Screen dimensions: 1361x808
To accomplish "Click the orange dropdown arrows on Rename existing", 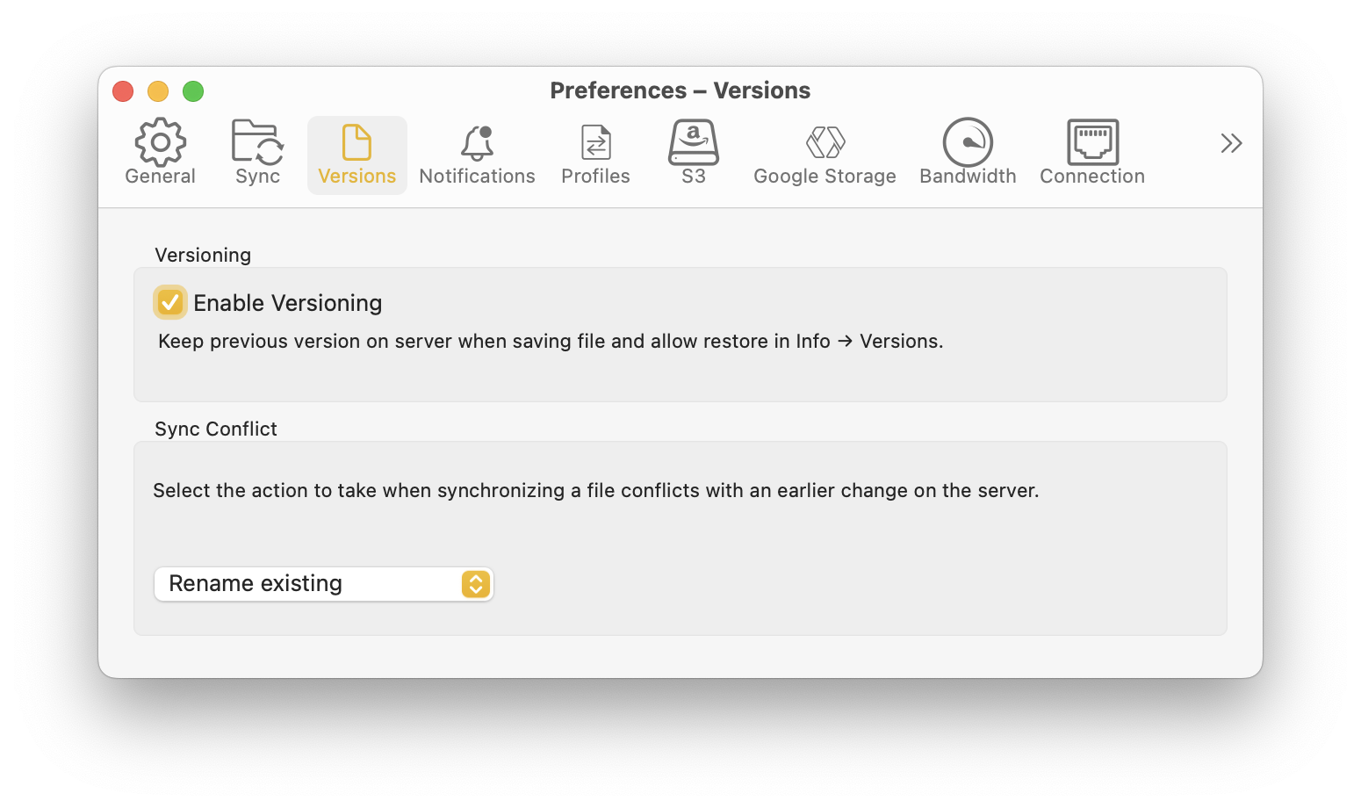I will (x=476, y=584).
